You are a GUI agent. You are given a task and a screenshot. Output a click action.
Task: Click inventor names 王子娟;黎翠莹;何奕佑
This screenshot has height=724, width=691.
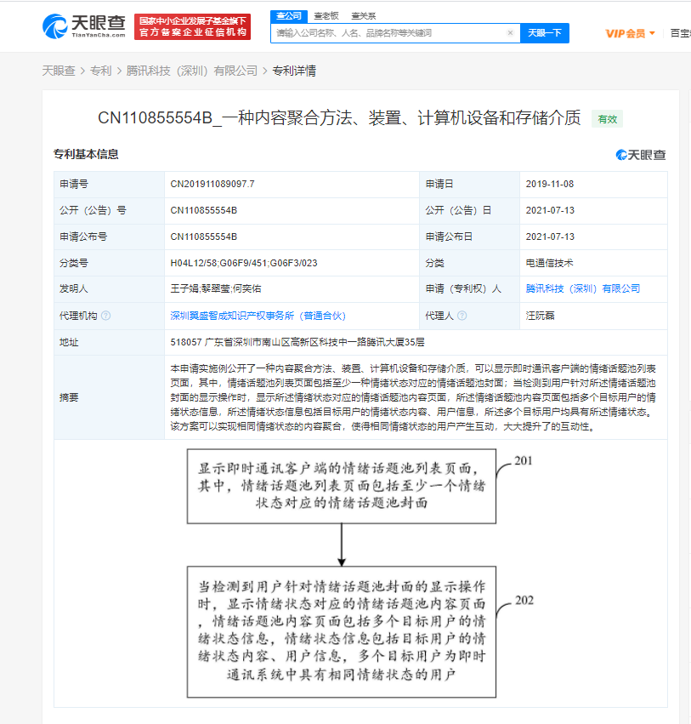pos(215,288)
